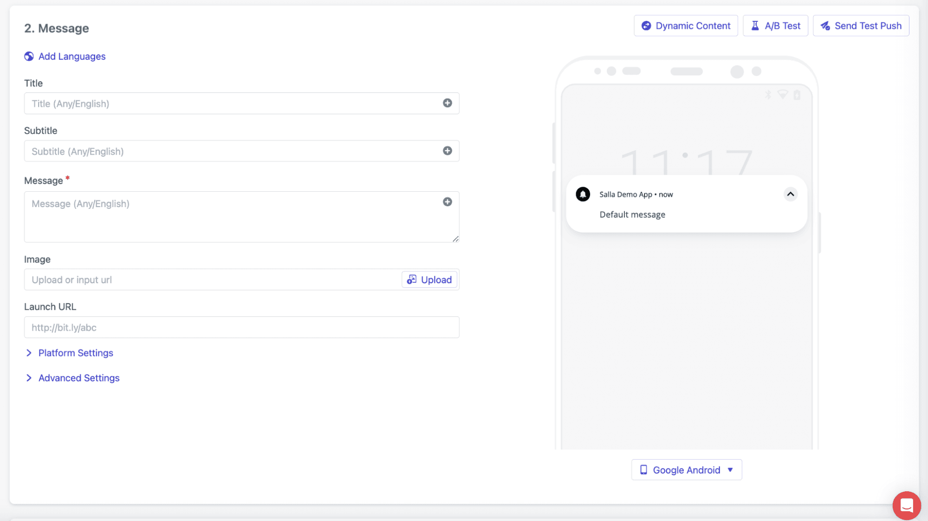Click the Add Languages link
928x521 pixels.
(72, 56)
